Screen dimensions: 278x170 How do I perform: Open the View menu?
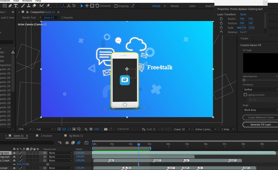[16, 1]
